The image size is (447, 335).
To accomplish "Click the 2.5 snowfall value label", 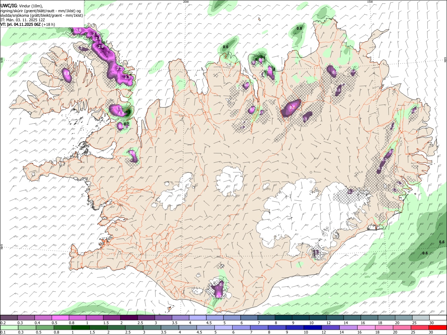I will click(96, 34).
